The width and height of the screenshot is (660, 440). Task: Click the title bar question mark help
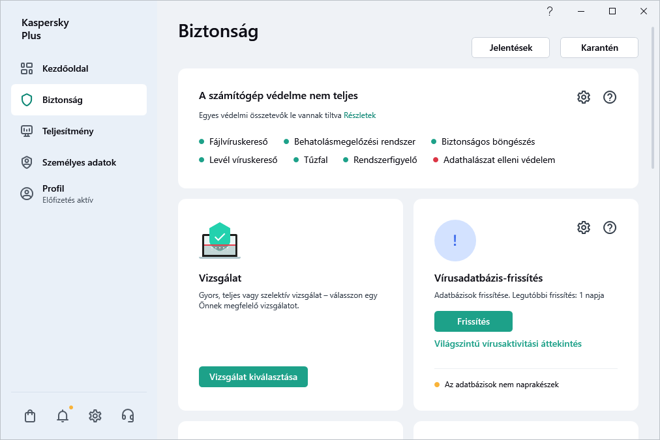[550, 11]
